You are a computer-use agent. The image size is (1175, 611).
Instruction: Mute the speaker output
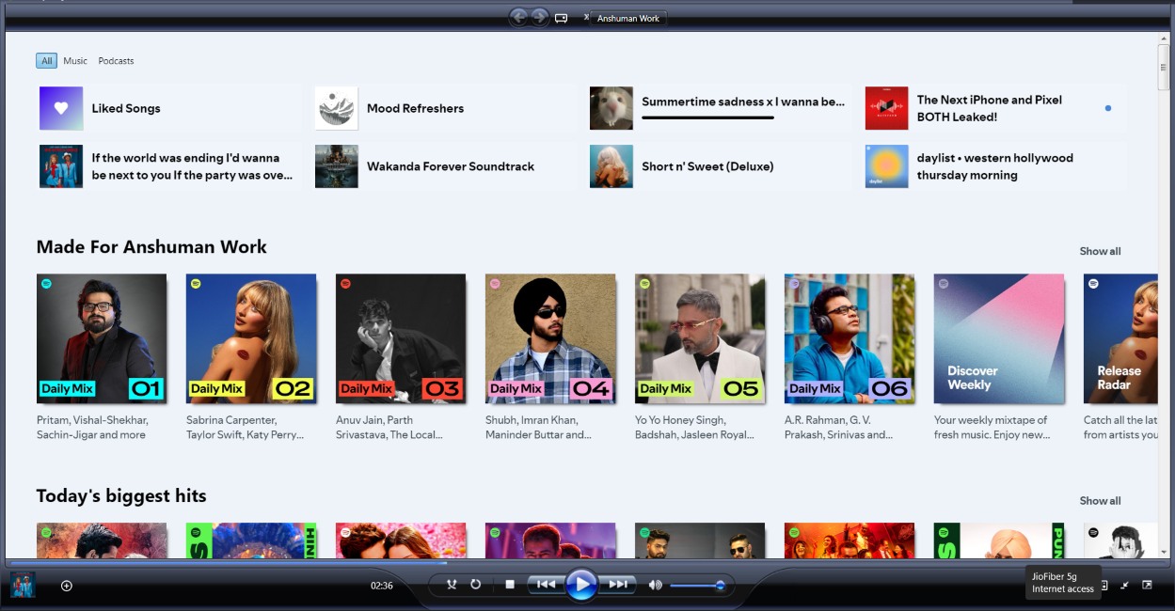(x=655, y=584)
